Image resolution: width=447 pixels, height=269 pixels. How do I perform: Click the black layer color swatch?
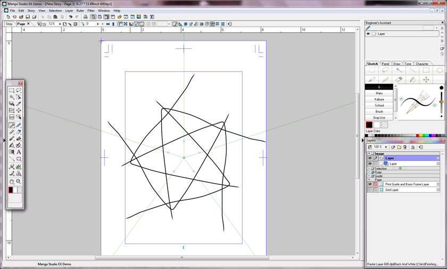[369, 125]
